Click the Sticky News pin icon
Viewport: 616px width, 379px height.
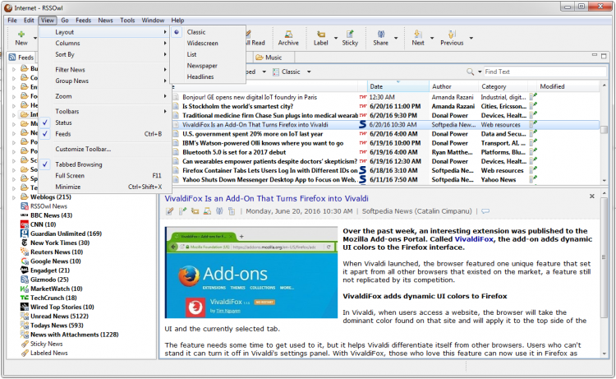tap(25, 344)
